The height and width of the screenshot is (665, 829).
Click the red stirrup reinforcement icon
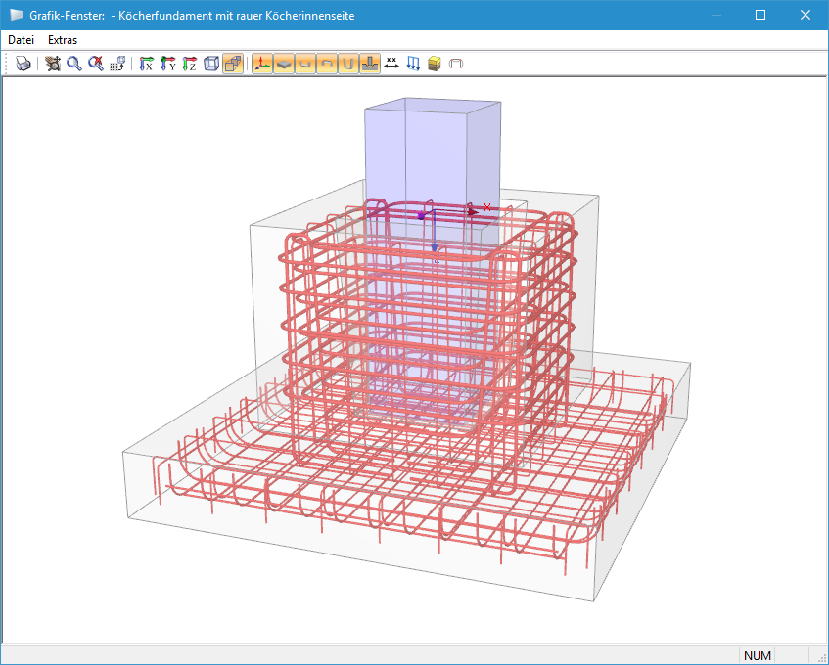coord(456,64)
